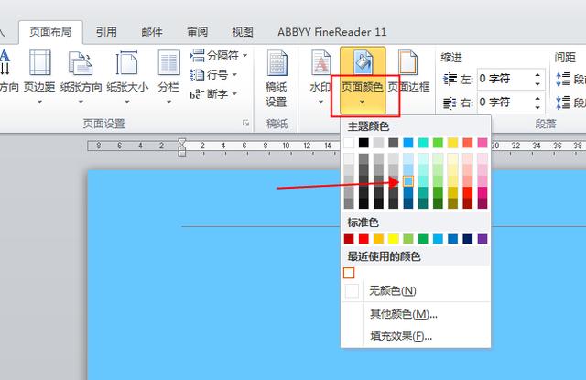
Task: Click the 页面颜色 page color button
Action: tap(363, 80)
